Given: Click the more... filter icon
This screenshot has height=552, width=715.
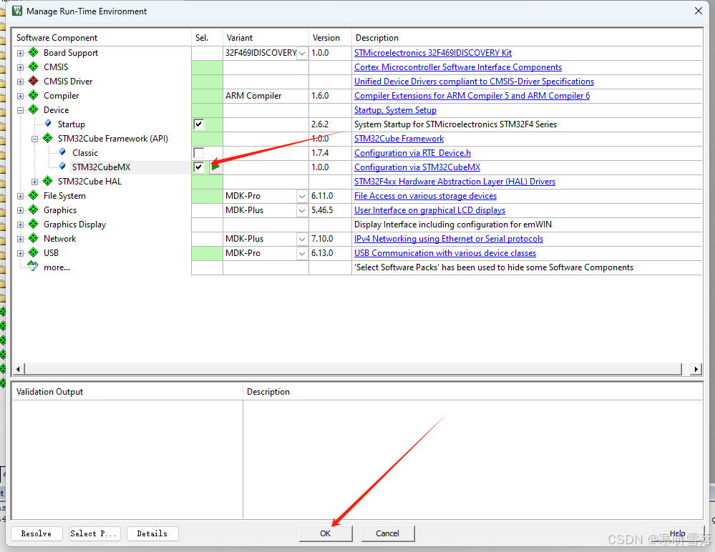Looking at the screenshot, I should click(33, 267).
